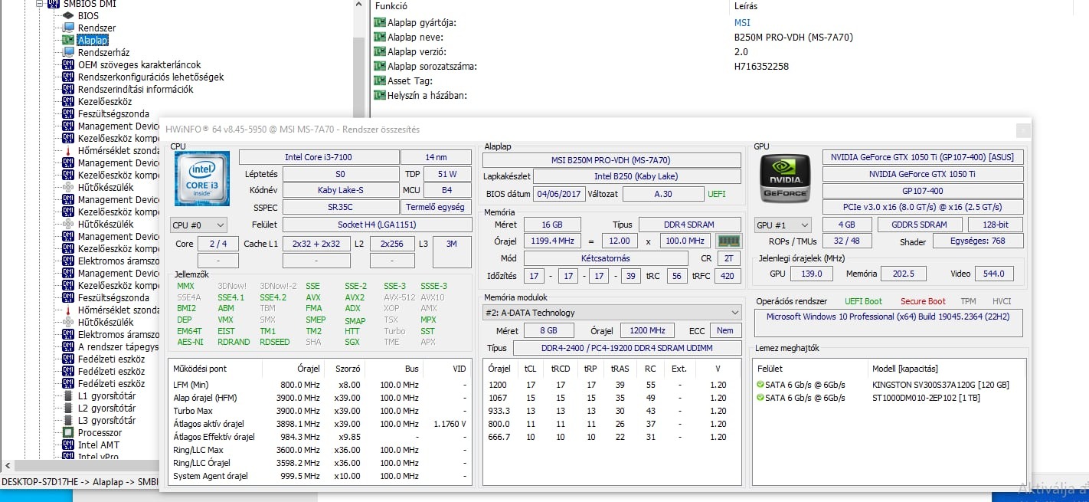Click the SMBIOS DMI node icon

coord(54,4)
